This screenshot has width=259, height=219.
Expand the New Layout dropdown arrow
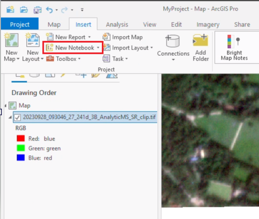42,59
